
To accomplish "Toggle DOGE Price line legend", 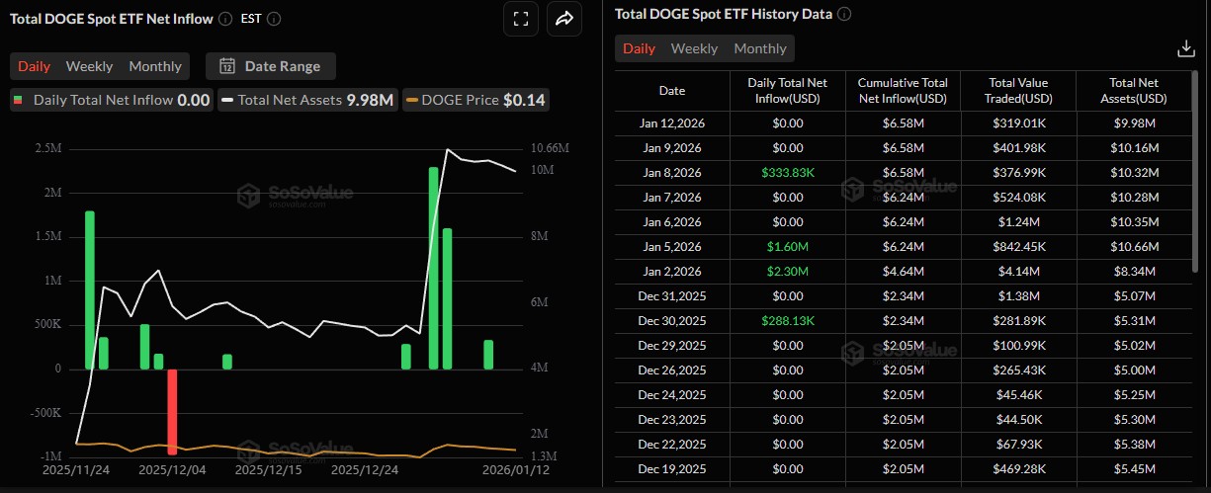I will point(476,100).
